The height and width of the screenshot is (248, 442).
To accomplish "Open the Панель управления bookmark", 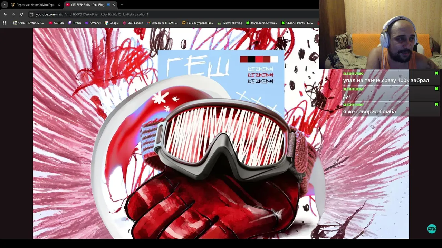I will (198, 23).
